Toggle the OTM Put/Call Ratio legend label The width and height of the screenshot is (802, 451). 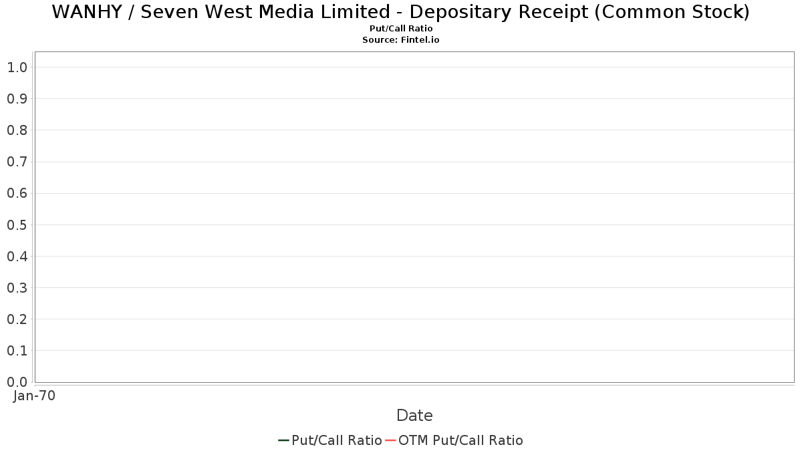pyautogui.click(x=460, y=440)
